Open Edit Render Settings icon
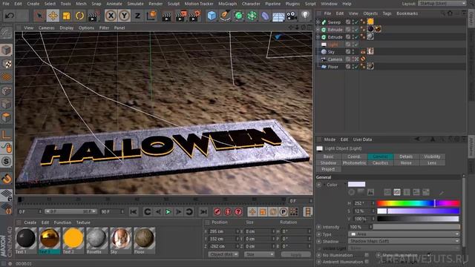Image resolution: width=475 pixels, height=267 pixels. point(194,16)
